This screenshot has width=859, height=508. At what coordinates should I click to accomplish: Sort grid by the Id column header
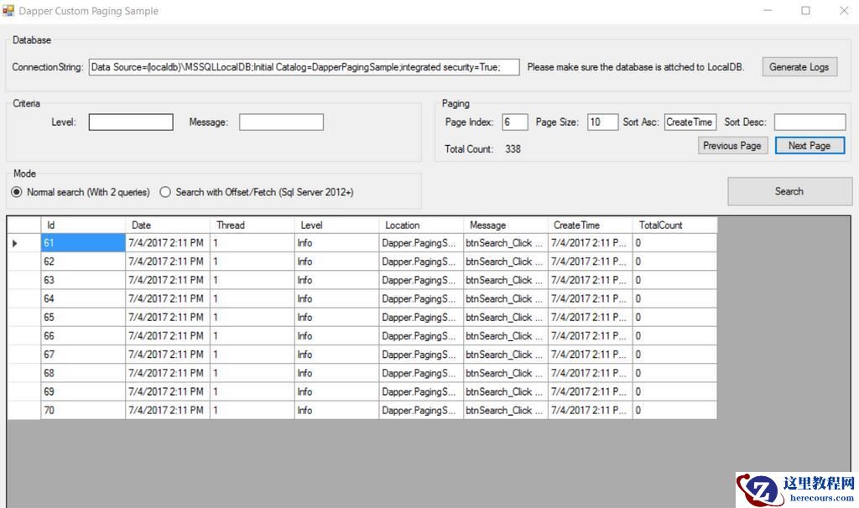click(83, 225)
